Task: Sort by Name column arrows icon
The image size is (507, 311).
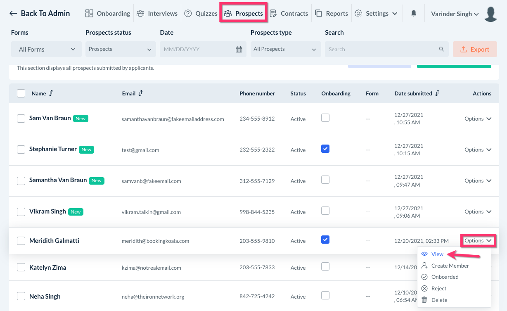Action: pyautogui.click(x=51, y=93)
